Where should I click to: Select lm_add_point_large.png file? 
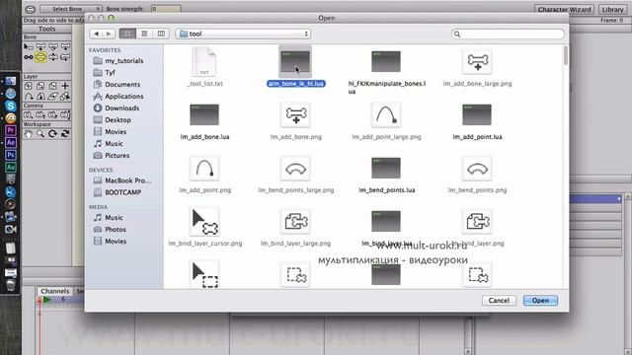386,120
